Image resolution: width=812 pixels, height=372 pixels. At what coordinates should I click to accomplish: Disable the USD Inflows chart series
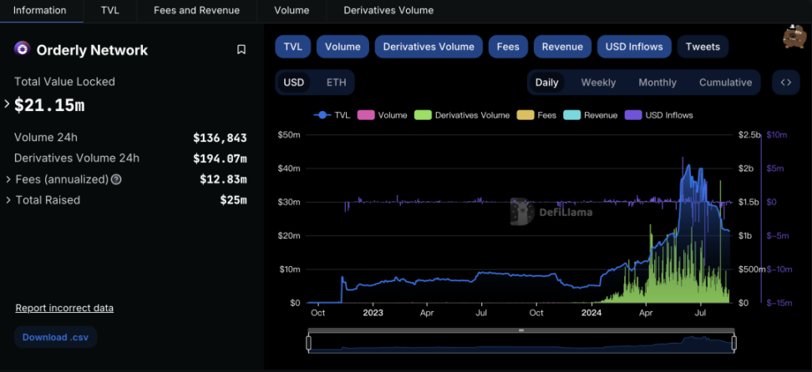[x=634, y=47]
